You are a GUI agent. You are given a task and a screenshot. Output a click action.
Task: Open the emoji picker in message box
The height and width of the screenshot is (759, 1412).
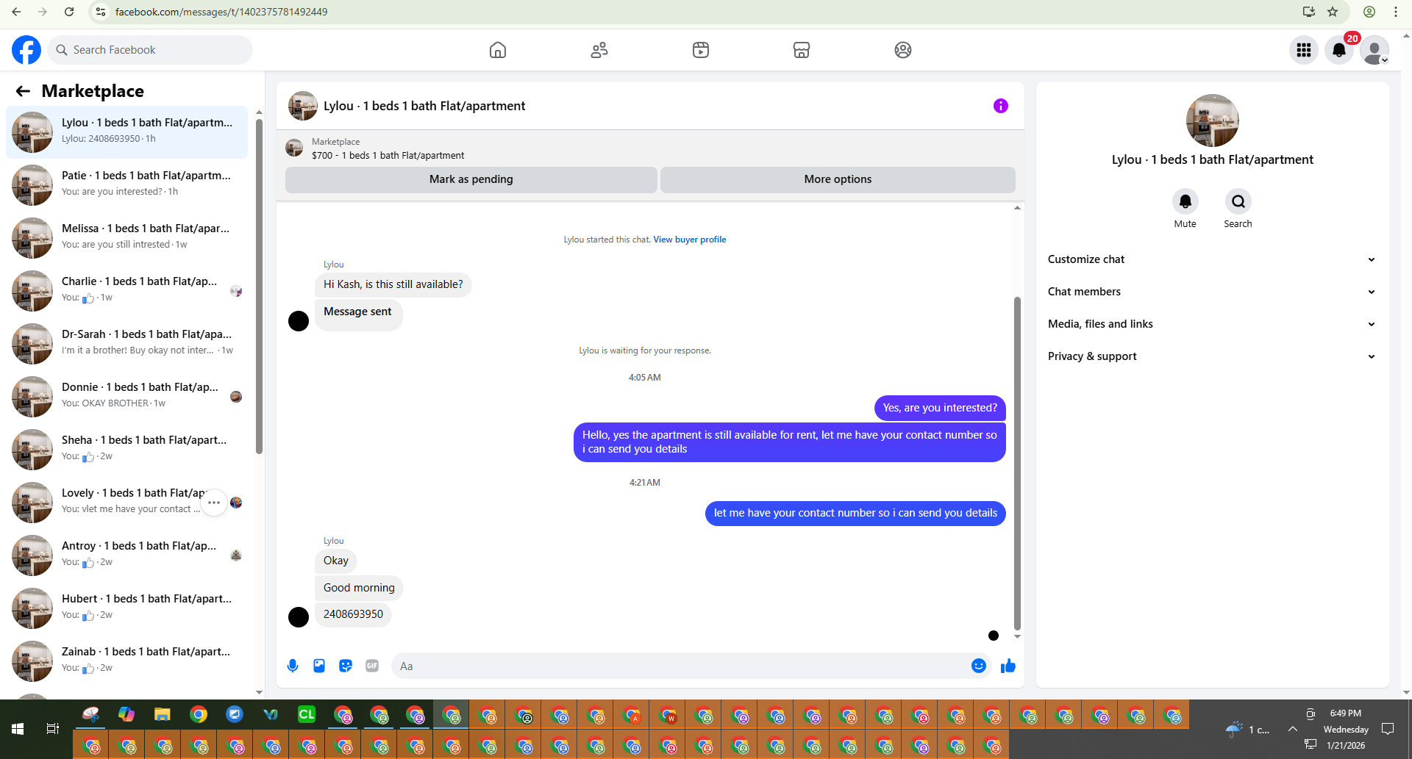[x=979, y=666]
